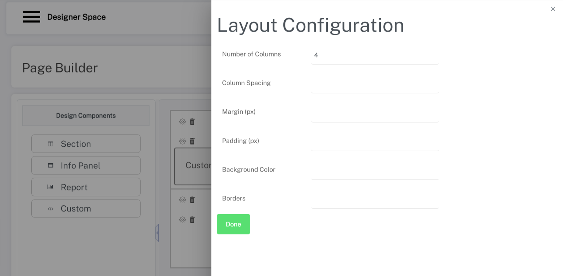Click the trash icon directly above Custom block
Viewport: 563px width, 276px height.
(x=192, y=141)
